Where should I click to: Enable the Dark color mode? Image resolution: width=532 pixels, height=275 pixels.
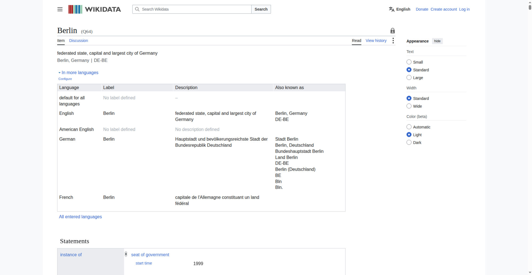[409, 143]
